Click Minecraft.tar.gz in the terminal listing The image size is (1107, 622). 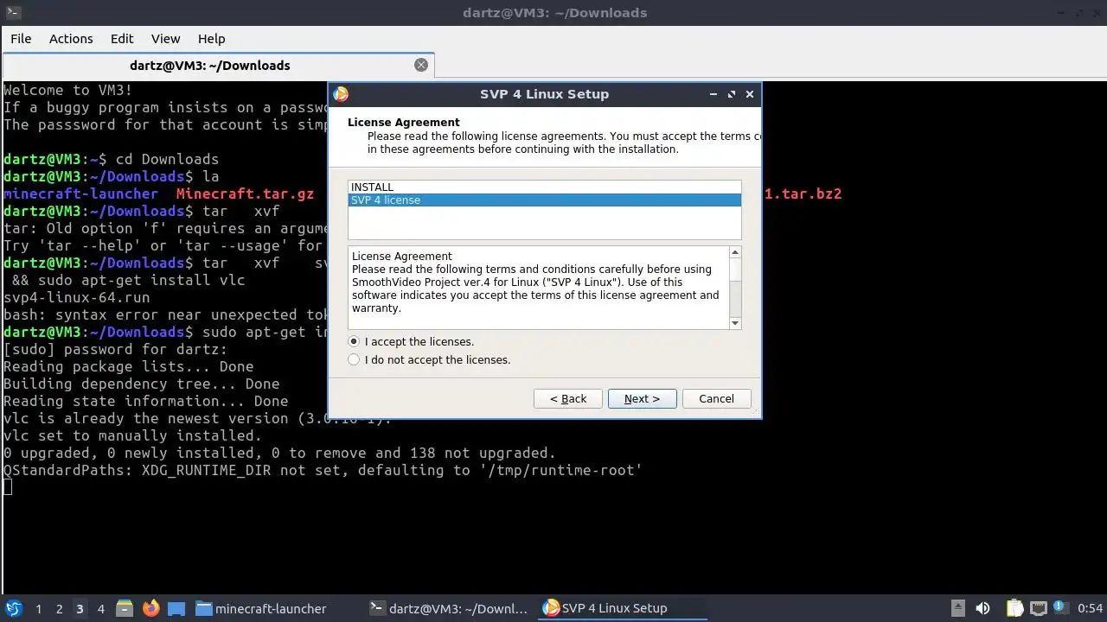[x=245, y=194]
